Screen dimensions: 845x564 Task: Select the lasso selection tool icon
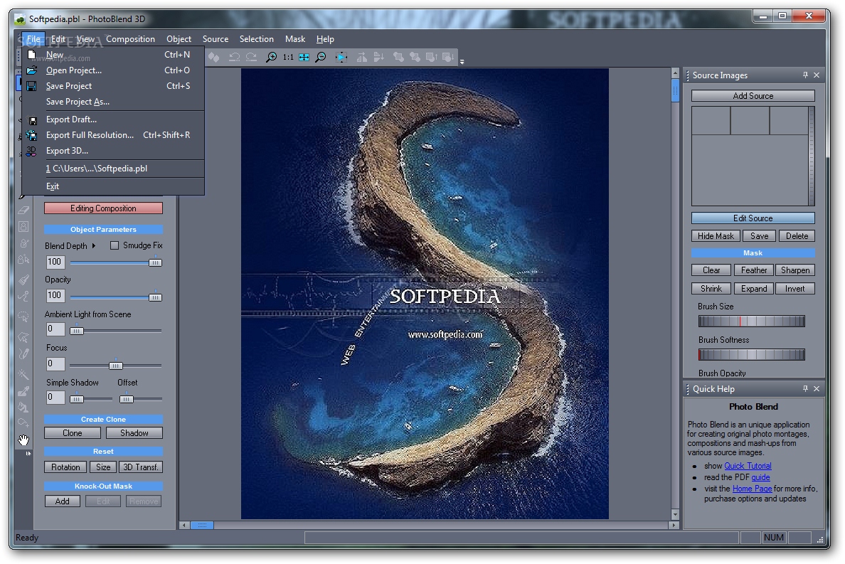point(23,316)
